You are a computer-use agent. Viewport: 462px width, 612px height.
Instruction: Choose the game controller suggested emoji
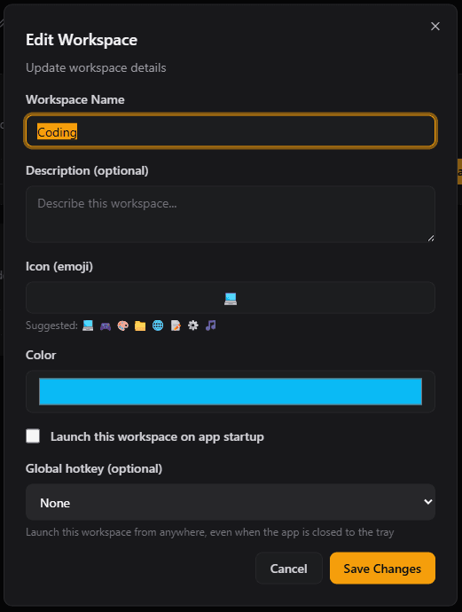click(x=106, y=326)
